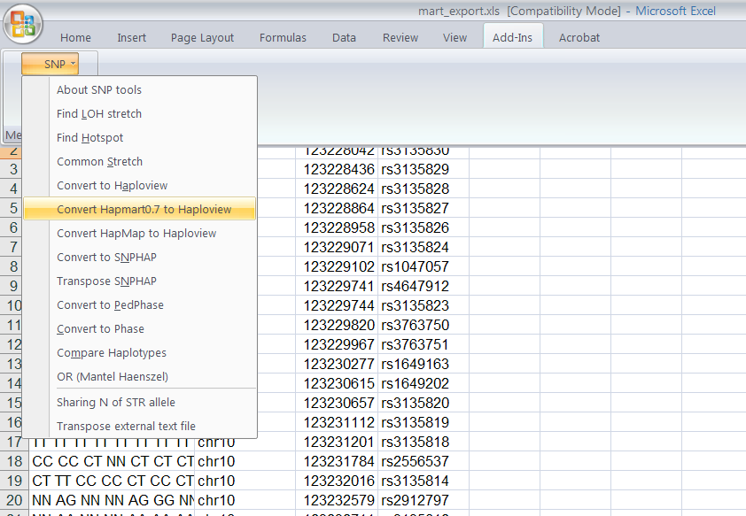Click cell rs2556537
This screenshot has height=516, width=746.
click(424, 461)
